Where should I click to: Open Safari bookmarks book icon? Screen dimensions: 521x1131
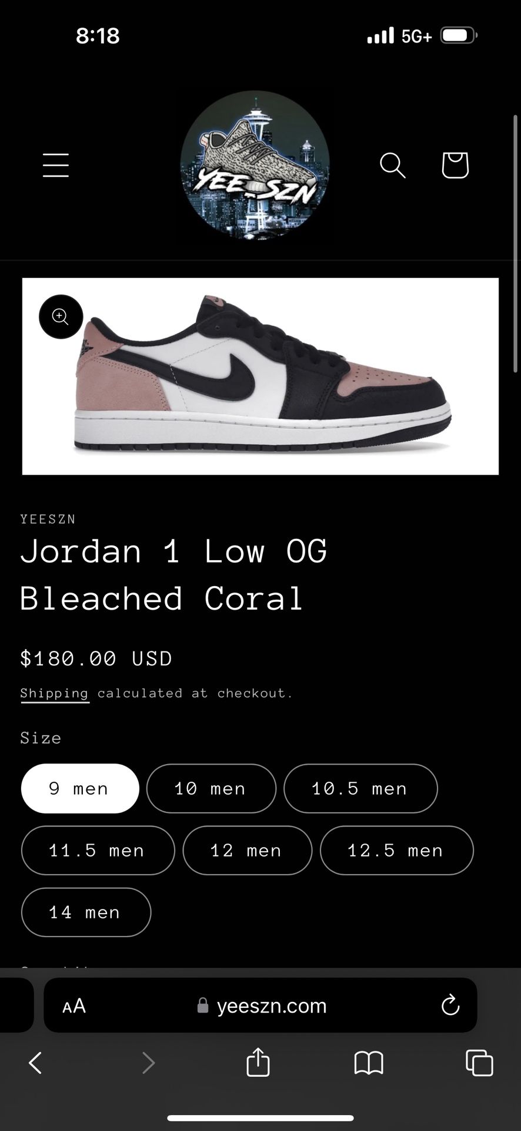point(369,1063)
